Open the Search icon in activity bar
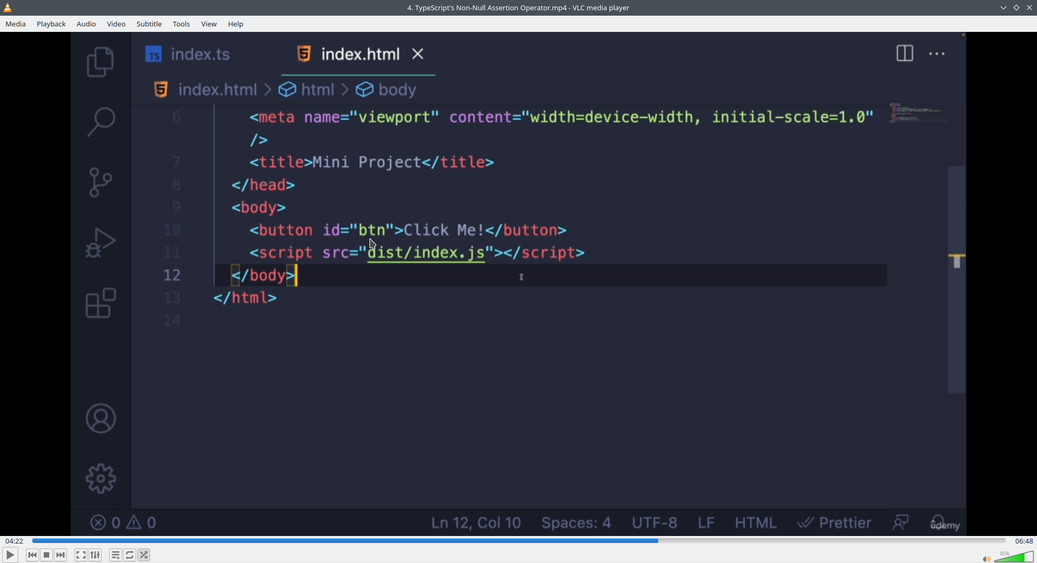Image resolution: width=1037 pixels, height=563 pixels. coord(101,122)
